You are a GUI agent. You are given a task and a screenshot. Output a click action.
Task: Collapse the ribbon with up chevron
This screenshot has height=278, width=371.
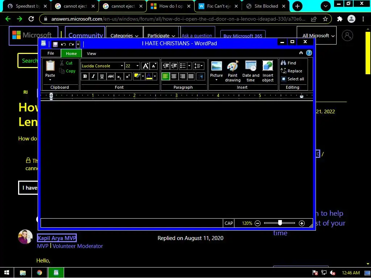point(301,53)
